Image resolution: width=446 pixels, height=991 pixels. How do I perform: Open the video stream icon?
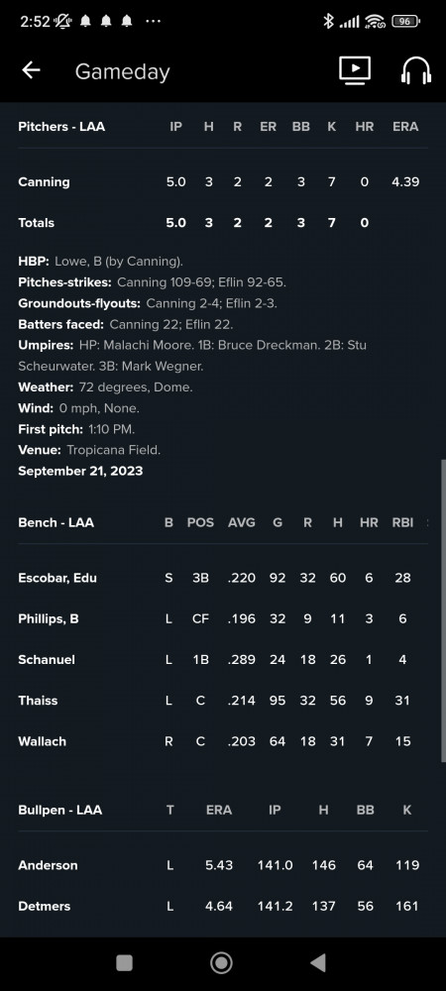pyautogui.click(x=355, y=70)
